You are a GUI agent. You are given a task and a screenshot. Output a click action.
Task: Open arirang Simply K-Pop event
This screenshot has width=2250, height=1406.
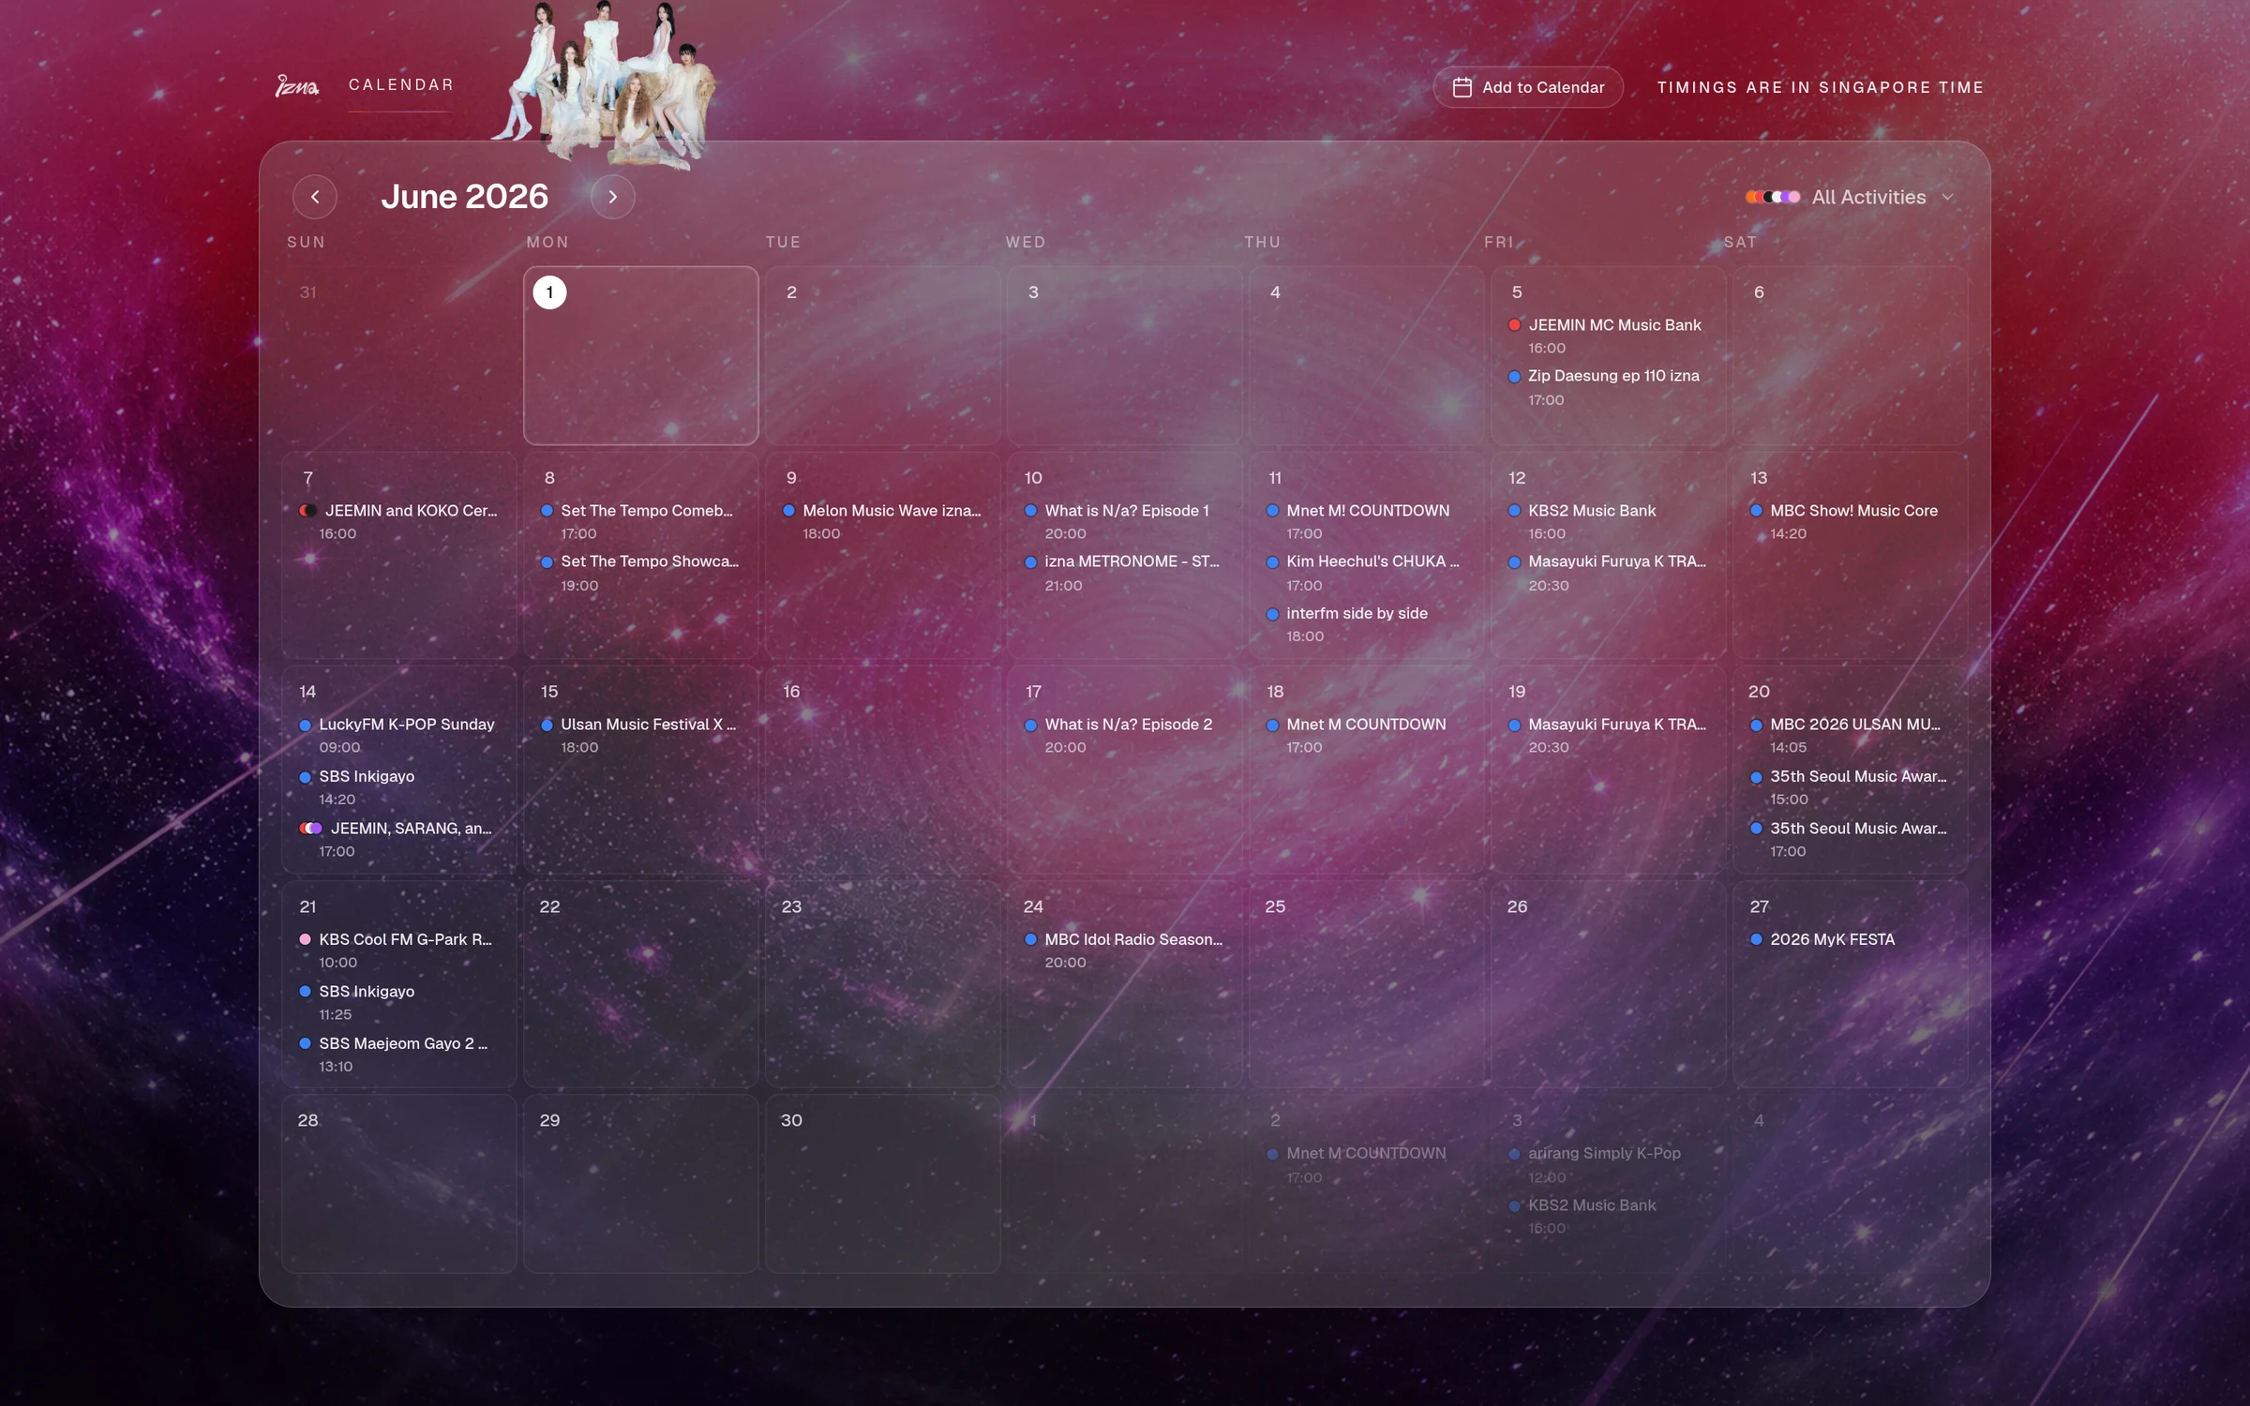click(1607, 1164)
